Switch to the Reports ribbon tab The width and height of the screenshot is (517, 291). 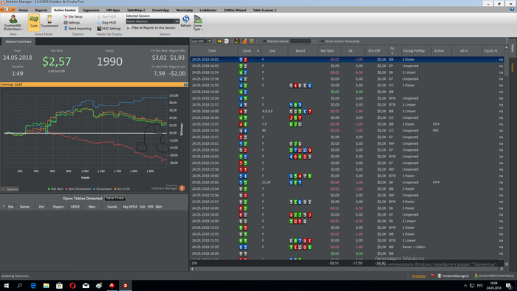[41, 10]
